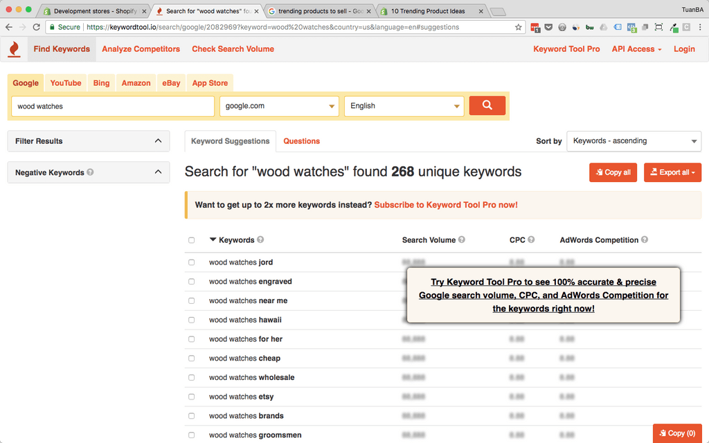Open the BuiltWith 'bw' extension
The height and width of the screenshot is (443, 709).
[x=590, y=27]
